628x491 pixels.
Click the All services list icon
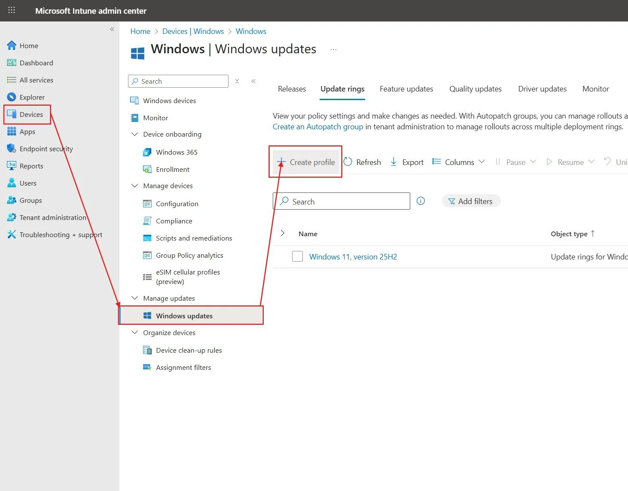click(12, 80)
